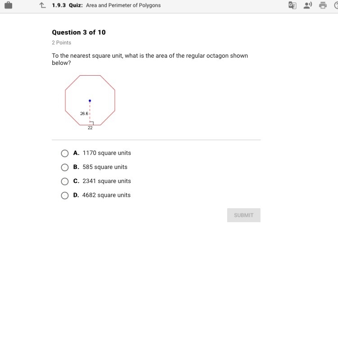
Task: Click the side length label 22
Action: pyautogui.click(x=90, y=128)
